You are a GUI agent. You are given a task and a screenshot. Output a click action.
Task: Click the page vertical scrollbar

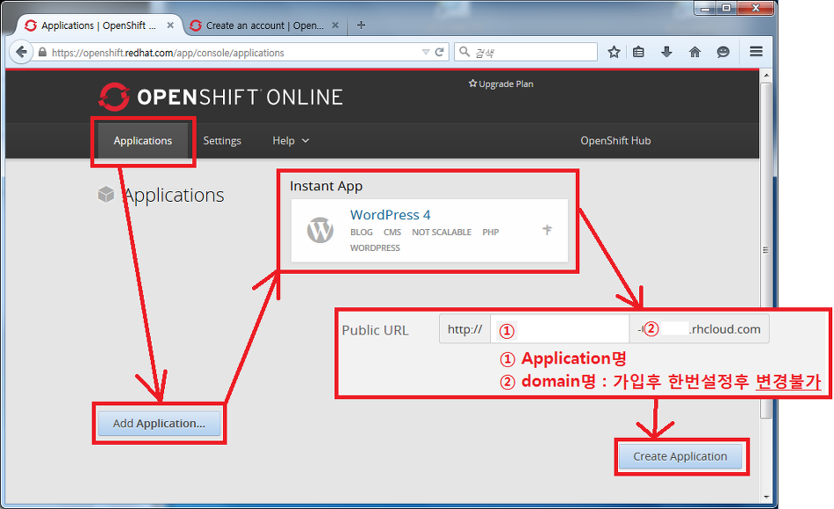tap(766, 250)
